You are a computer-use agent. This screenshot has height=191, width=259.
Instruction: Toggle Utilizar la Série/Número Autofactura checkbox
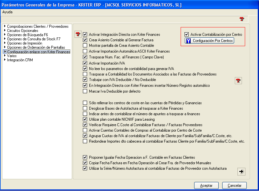coord(85,168)
